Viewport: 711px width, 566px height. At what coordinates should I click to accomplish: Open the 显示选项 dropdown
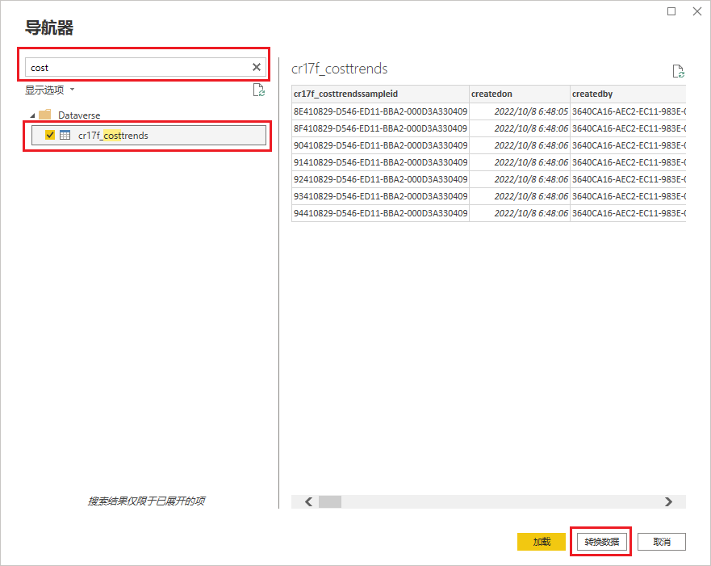pyautogui.click(x=49, y=90)
